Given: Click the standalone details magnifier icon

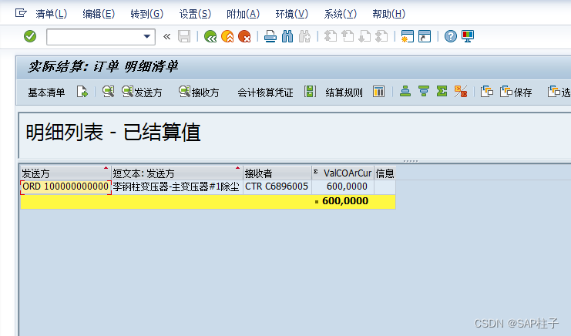Looking at the screenshot, I should (108, 92).
